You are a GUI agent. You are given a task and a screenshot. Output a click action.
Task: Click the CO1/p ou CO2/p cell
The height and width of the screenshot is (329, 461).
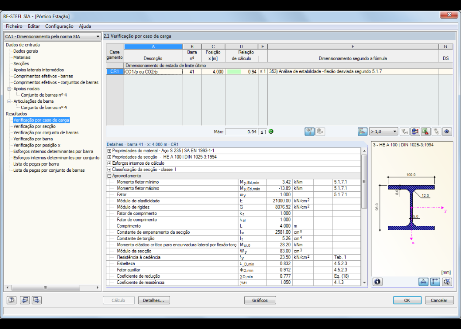[x=153, y=72]
